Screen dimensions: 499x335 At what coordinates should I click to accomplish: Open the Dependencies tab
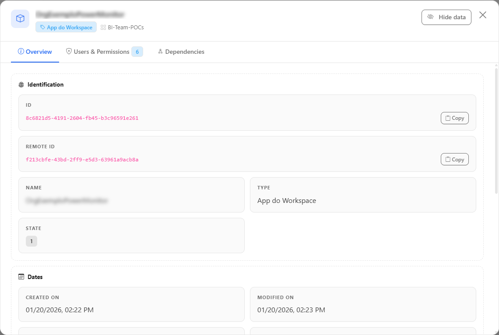pyautogui.click(x=181, y=52)
